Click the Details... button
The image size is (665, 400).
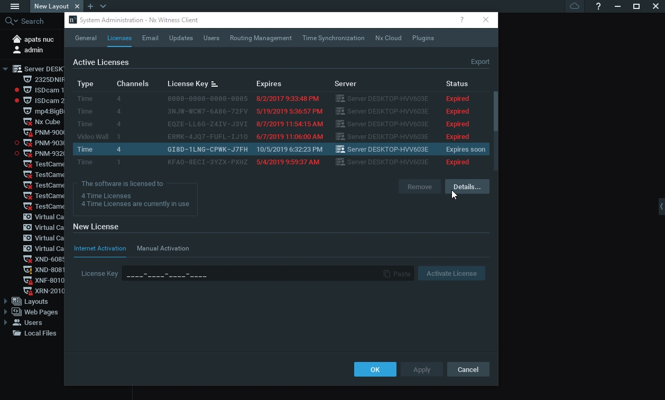click(467, 187)
